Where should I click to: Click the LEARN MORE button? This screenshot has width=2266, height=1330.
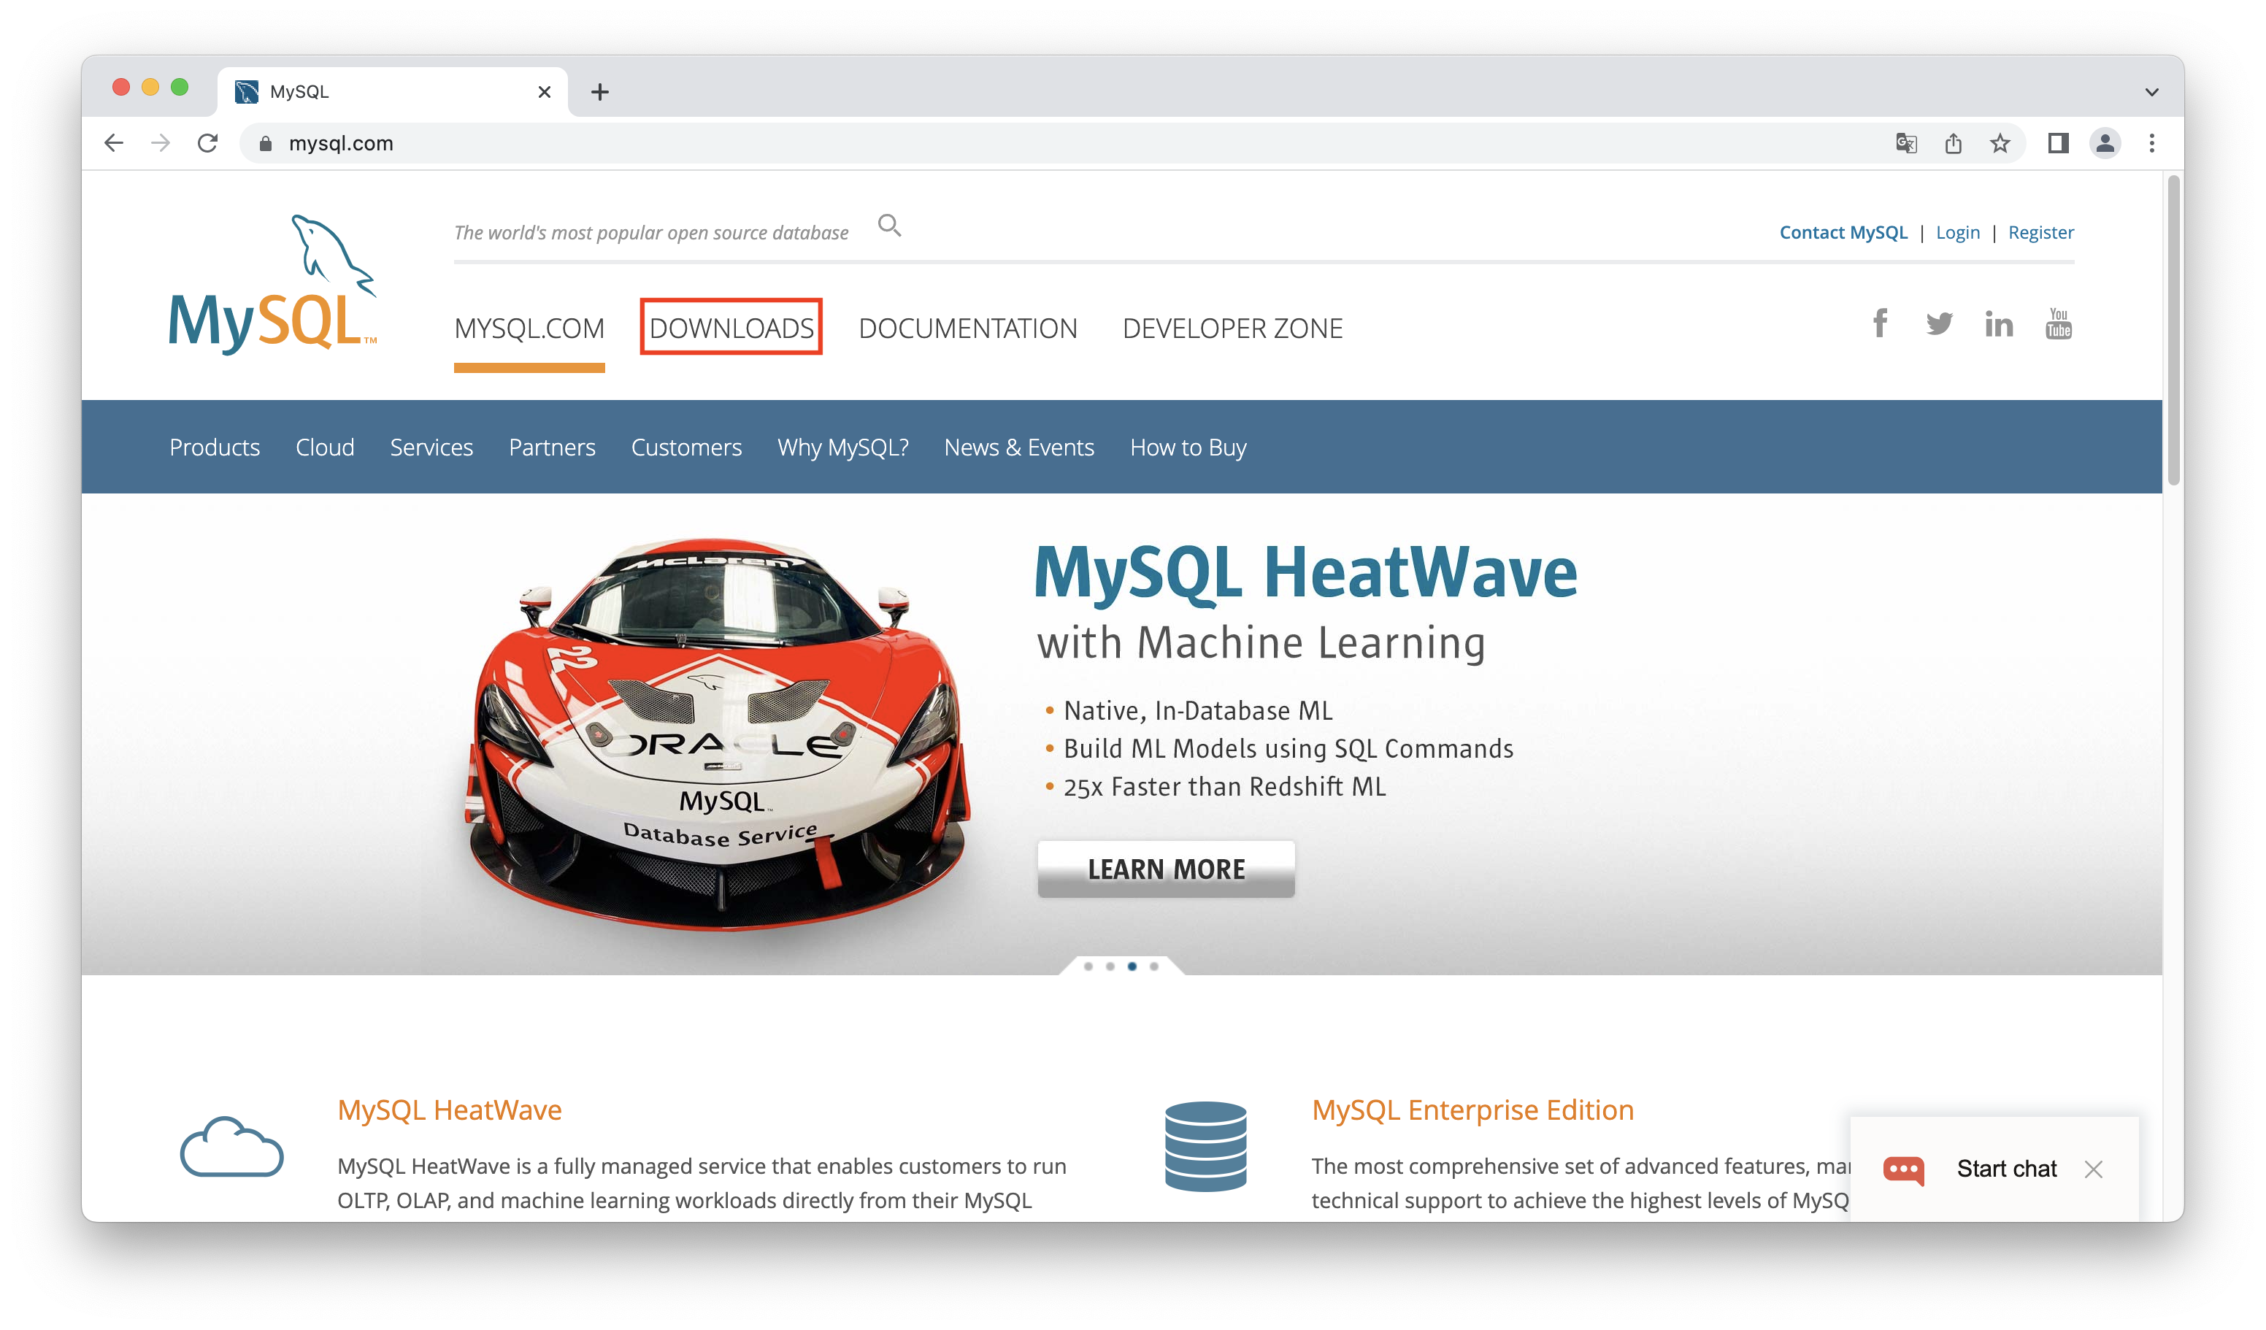1167,869
